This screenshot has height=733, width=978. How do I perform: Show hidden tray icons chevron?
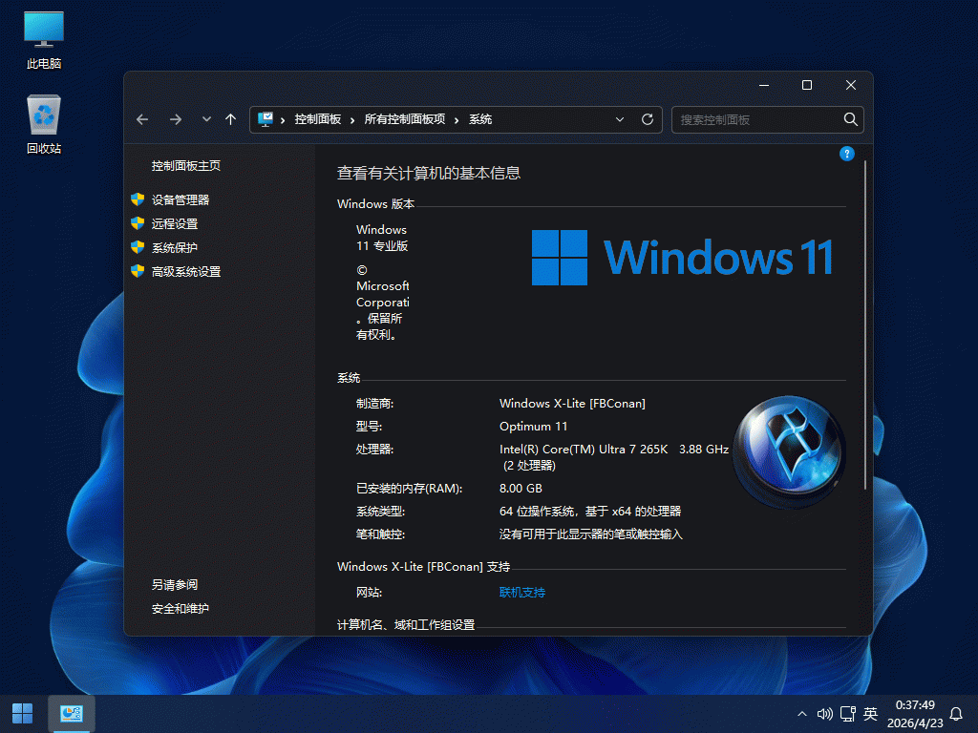tap(802, 714)
